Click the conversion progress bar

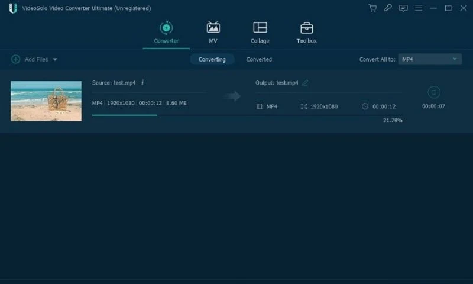247,115
